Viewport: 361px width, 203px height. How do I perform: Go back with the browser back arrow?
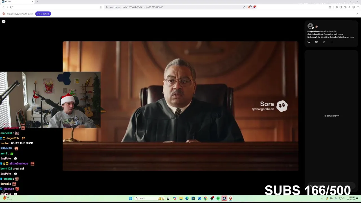click(3, 7)
